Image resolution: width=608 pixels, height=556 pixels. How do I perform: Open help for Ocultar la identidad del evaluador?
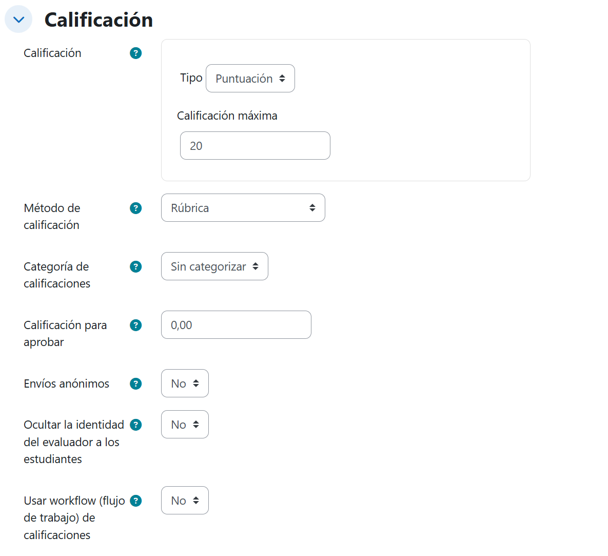(x=135, y=425)
